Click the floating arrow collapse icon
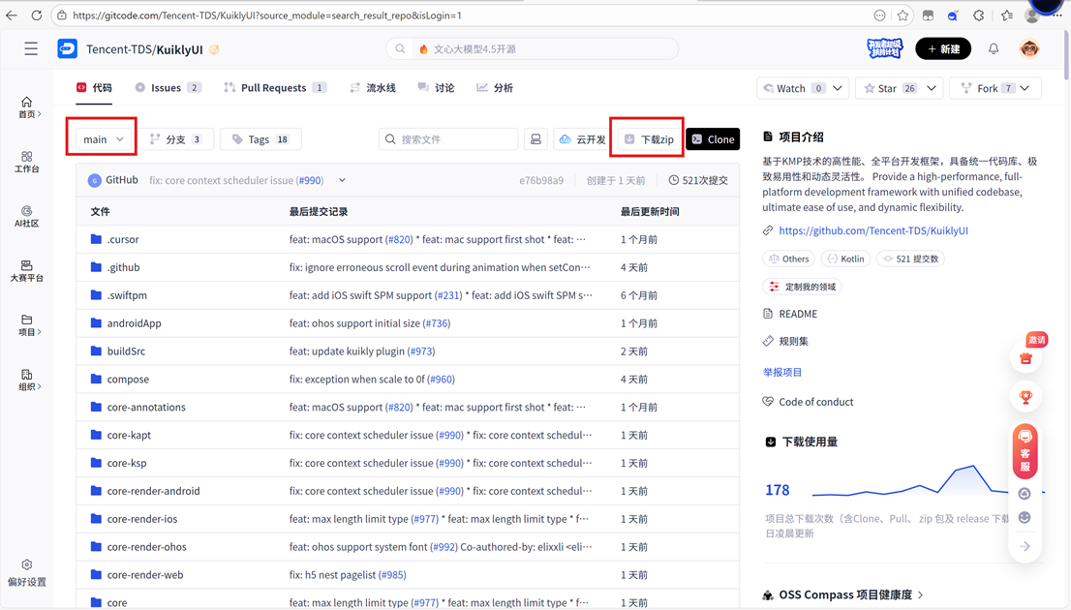Screen dimensions: 1071x610 tap(1025, 546)
